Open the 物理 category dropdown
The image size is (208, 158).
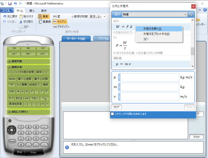(185, 15)
